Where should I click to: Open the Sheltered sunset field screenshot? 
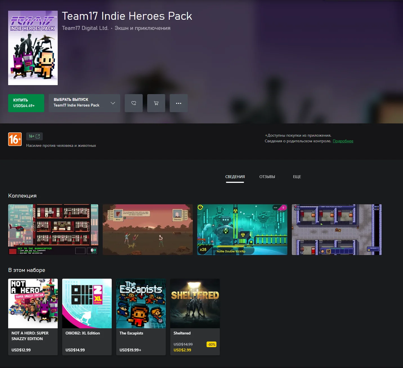pos(148,230)
